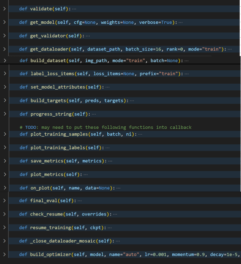Click the folded ellipsis after validate(self):
241x264 pixels.
(74, 9)
